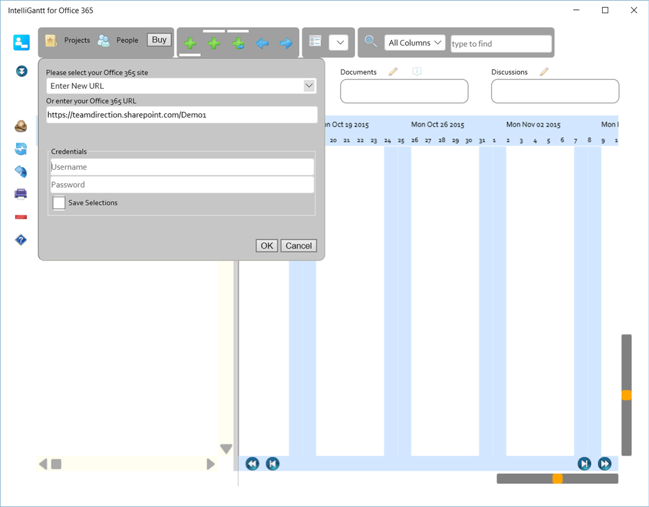
Task: Click the blue refresh sync icon
Action: 21,148
